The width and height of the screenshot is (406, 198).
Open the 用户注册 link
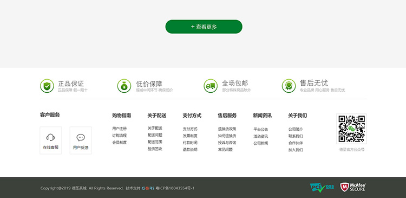coord(120,129)
